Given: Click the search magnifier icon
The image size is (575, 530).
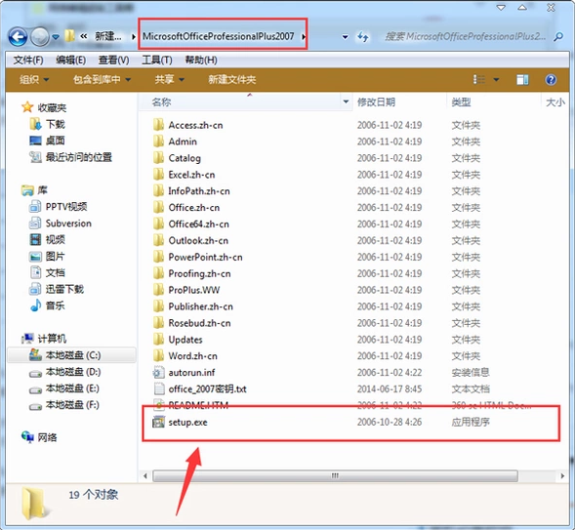Looking at the screenshot, I should click(558, 37).
